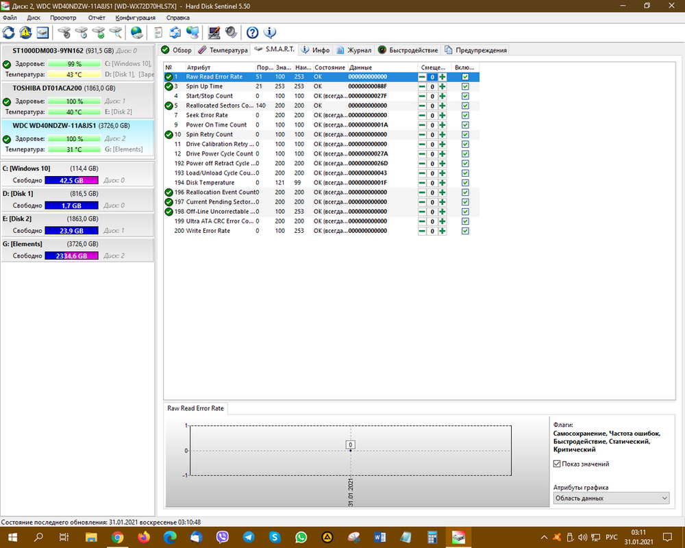Open the 'Область данных' graph attribute dropdown
This screenshot has width=685, height=548.
pos(611,498)
